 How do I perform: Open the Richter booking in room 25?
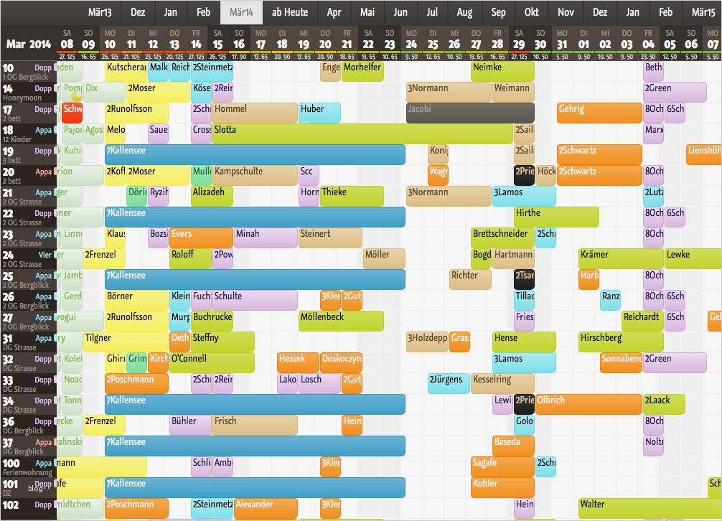pyautogui.click(x=470, y=279)
